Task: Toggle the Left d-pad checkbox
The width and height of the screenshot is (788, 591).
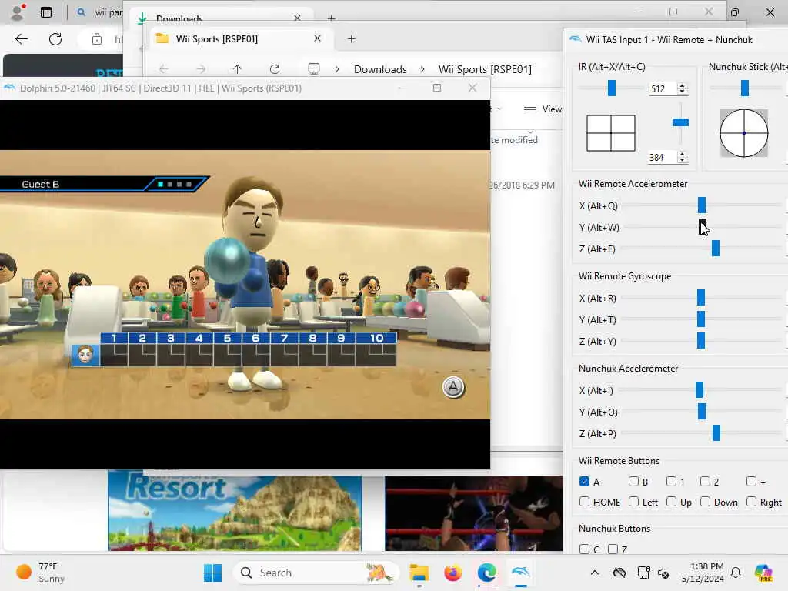Action: click(633, 502)
